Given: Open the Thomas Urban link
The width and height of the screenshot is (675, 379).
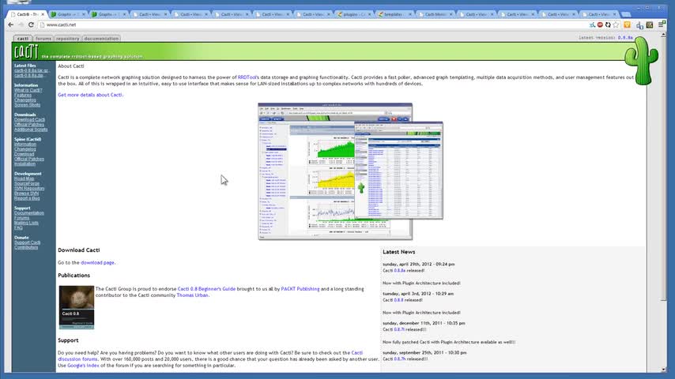Looking at the screenshot, I should click(x=192, y=295).
